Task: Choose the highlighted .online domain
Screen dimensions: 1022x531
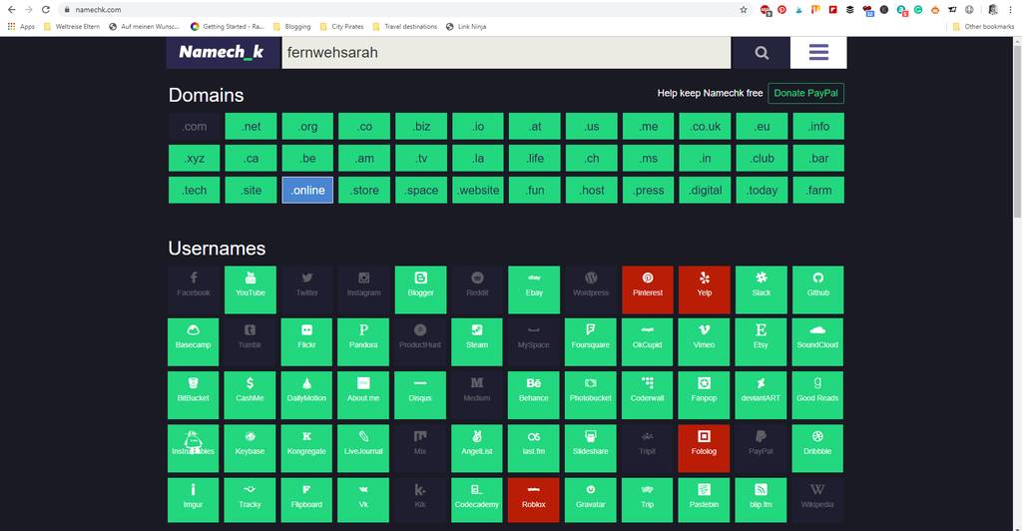Action: pos(307,191)
